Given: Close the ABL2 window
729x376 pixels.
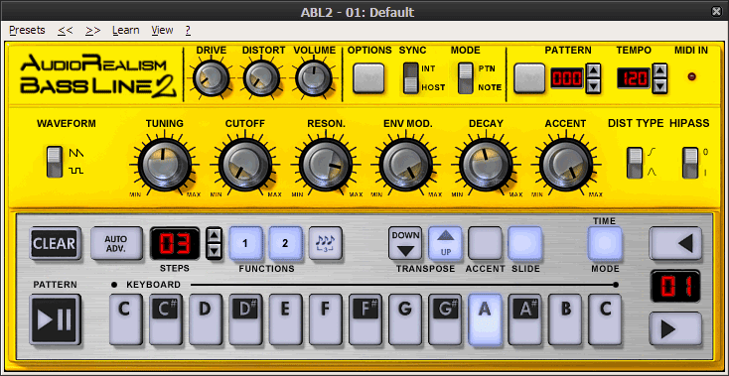Looking at the screenshot, I should (x=716, y=12).
